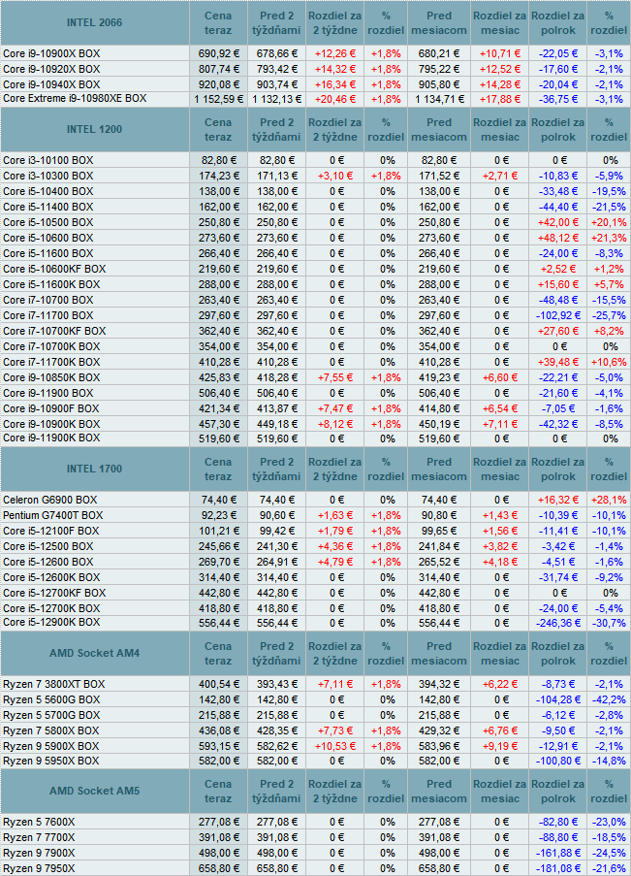
Task: Select the Core i9-11900K BOX entry
Action: pos(51,439)
